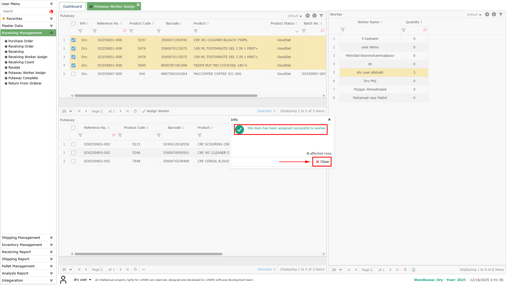Click export icon in Worker grid footer
Screen dimensions: 506x285
click(x=413, y=270)
